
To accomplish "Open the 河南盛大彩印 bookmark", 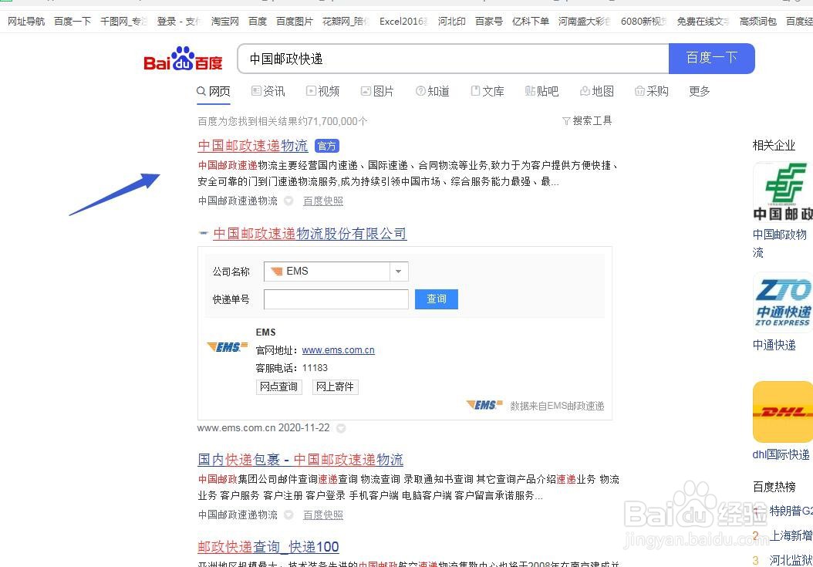I will (585, 22).
